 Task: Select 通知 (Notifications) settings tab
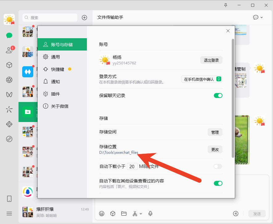coord(62,81)
